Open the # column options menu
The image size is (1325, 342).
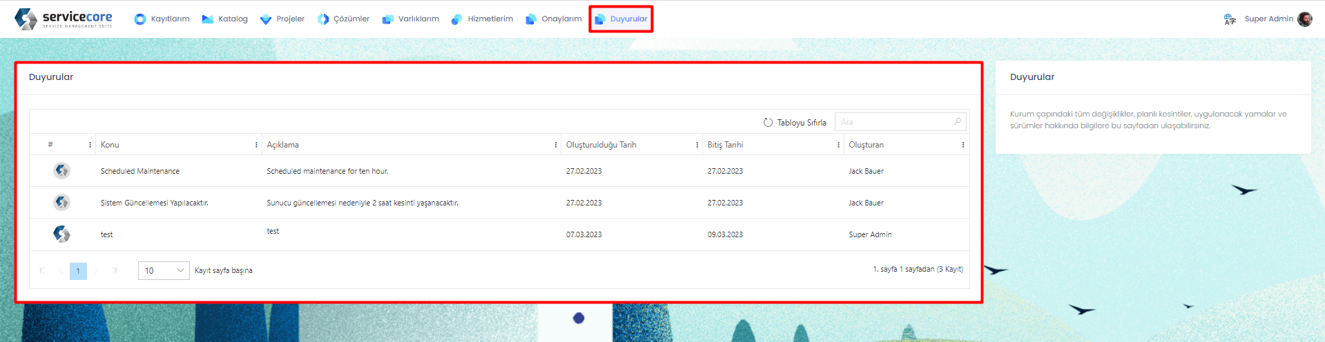[x=90, y=145]
